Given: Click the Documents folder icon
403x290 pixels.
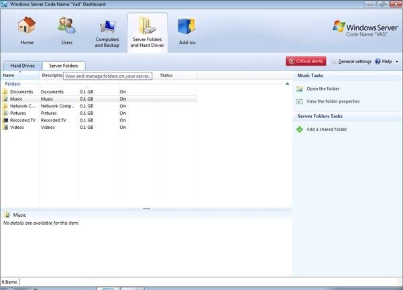Looking at the screenshot, I should click(x=5, y=91).
